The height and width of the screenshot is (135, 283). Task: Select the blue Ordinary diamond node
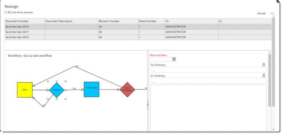tap(57, 90)
